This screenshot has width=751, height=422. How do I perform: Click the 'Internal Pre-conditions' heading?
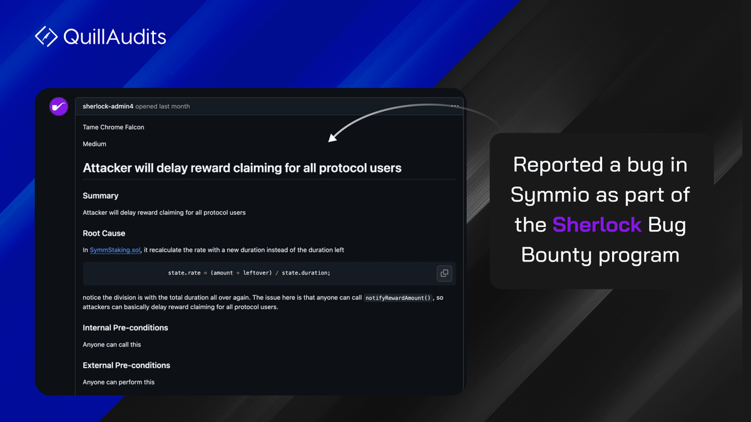tap(125, 328)
